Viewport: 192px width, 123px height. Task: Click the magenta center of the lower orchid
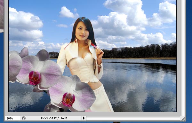pos(68,99)
